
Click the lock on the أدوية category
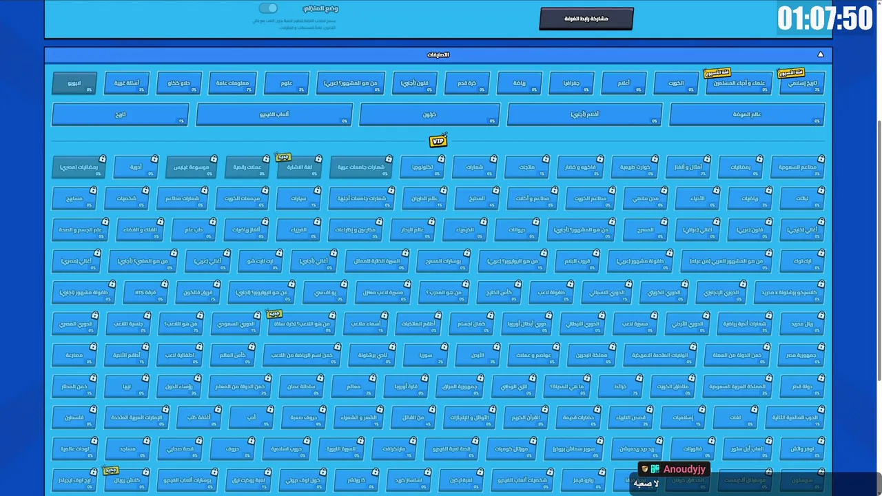(x=154, y=159)
